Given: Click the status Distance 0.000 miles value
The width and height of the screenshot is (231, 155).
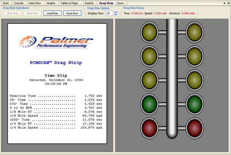Looking at the screenshot, I should click(x=188, y=14).
